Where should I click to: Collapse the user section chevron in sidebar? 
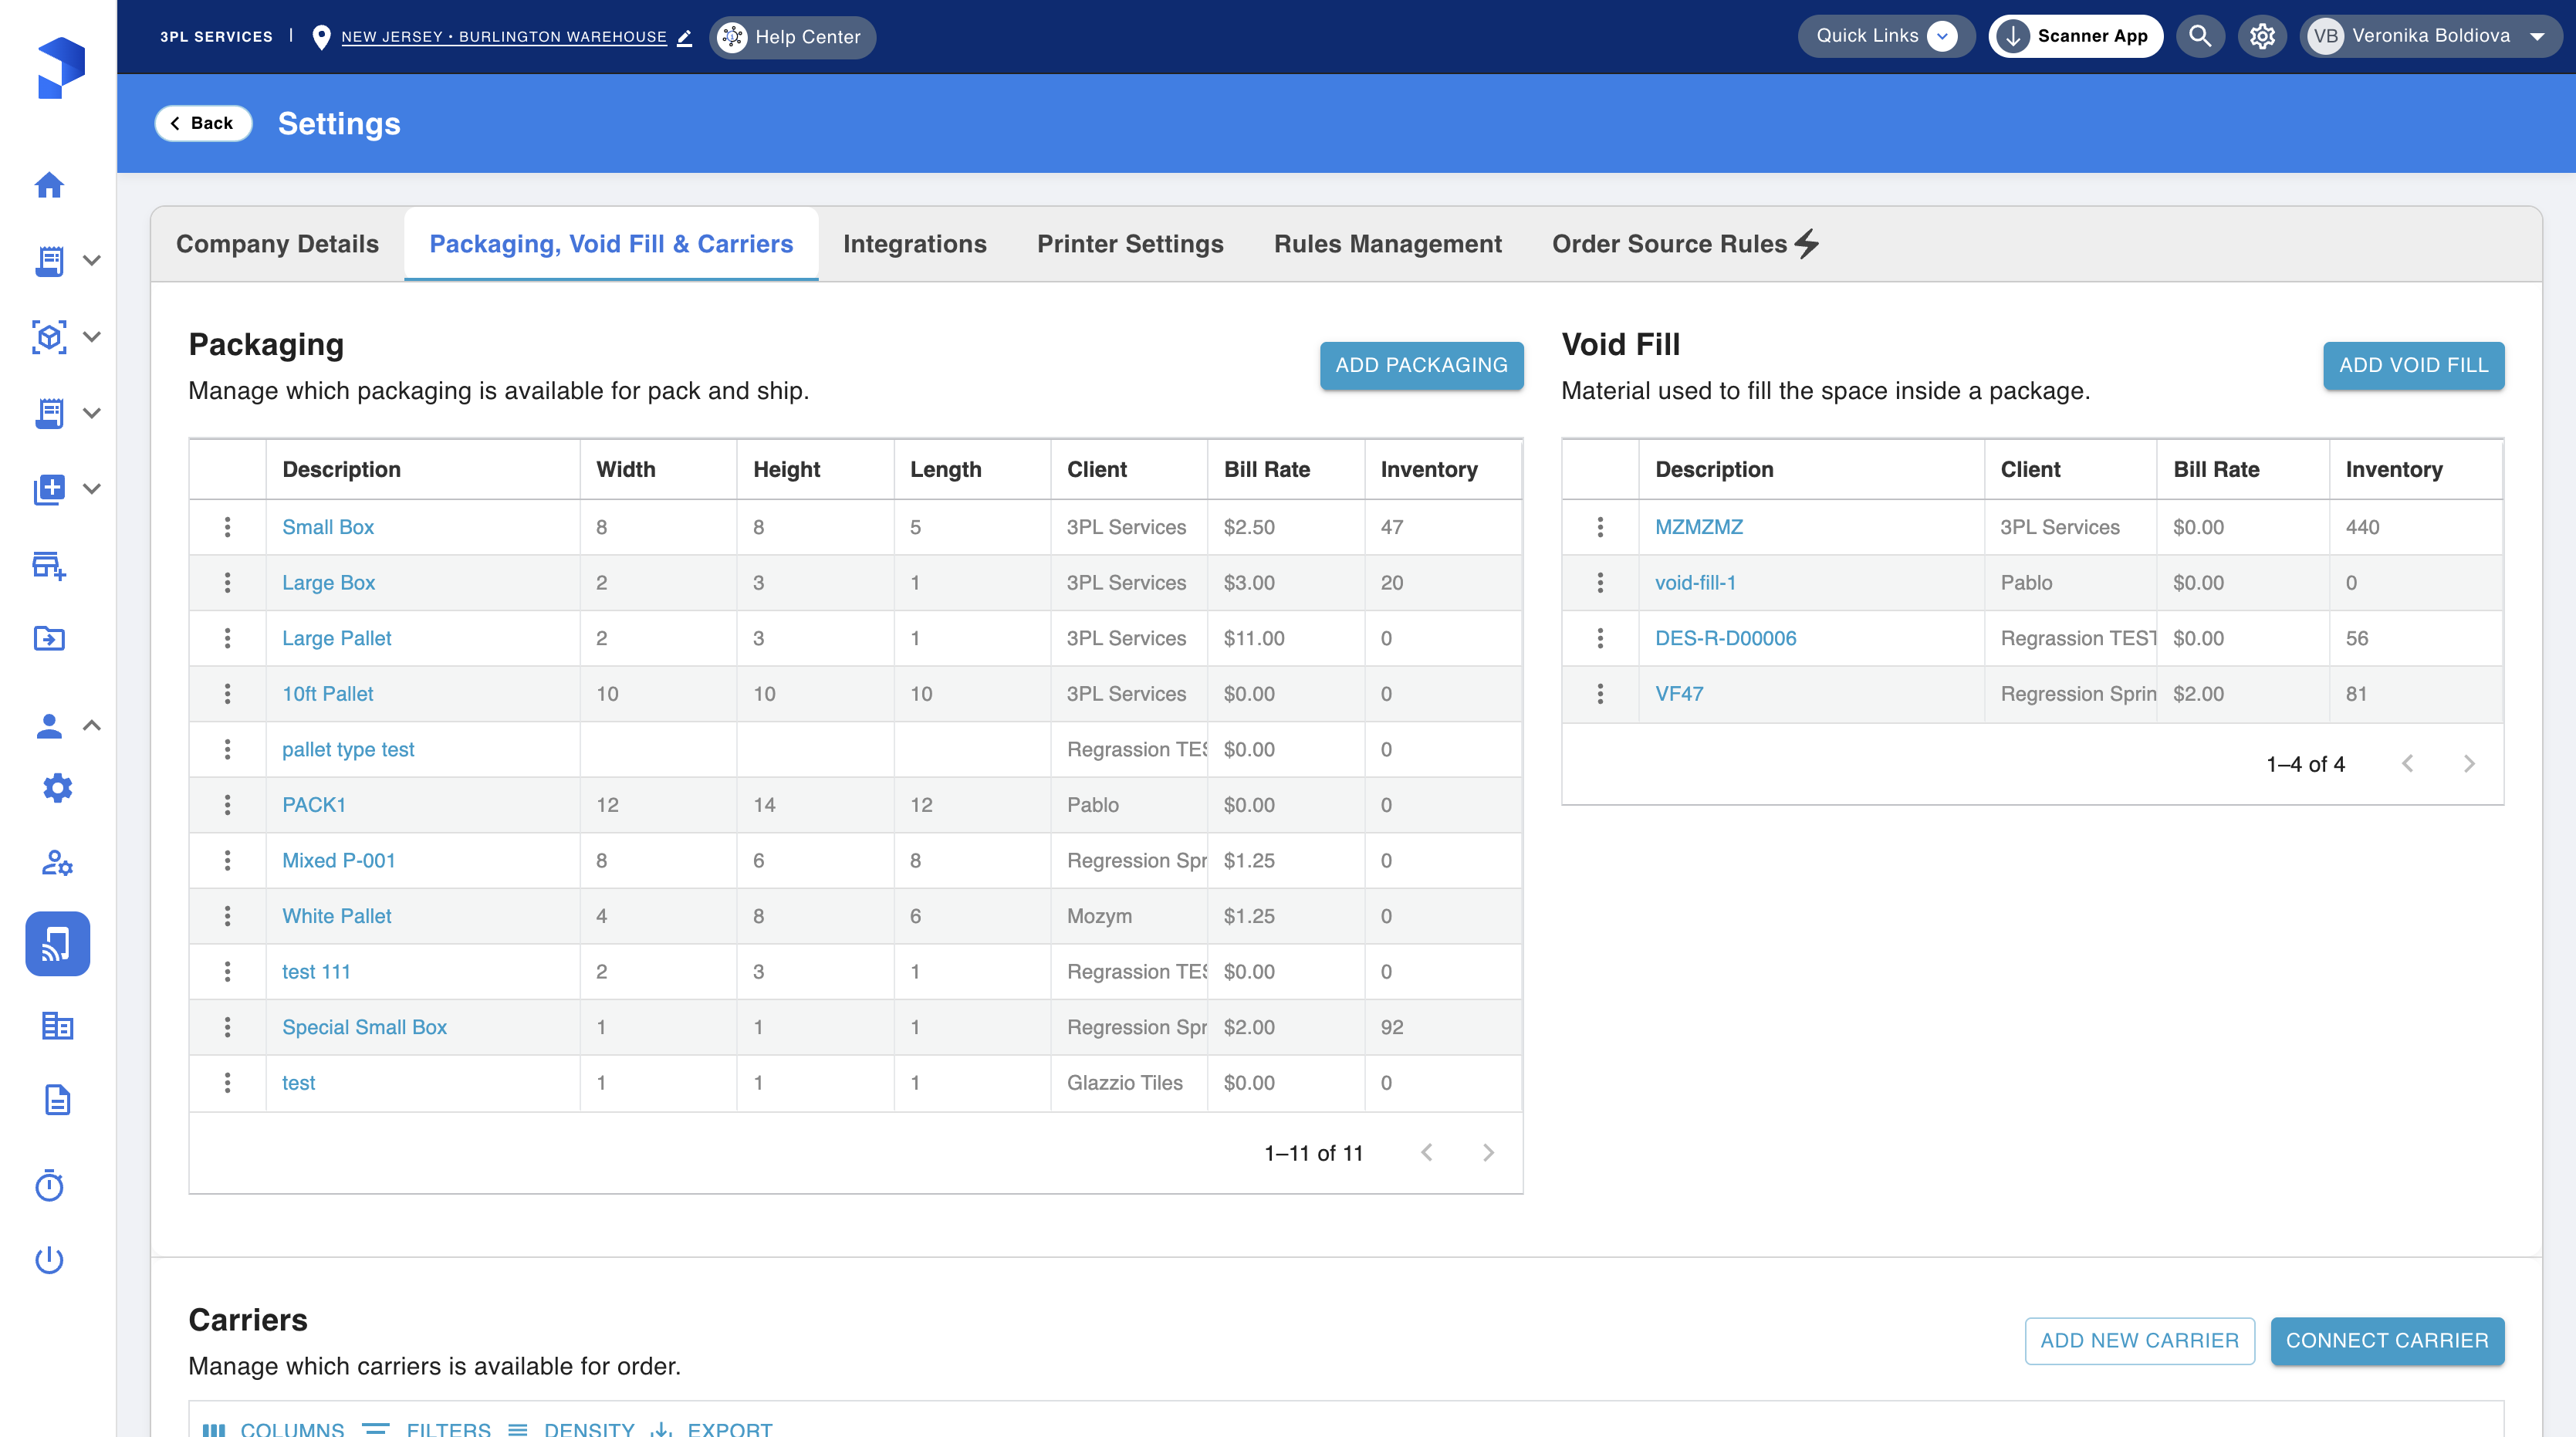92,725
